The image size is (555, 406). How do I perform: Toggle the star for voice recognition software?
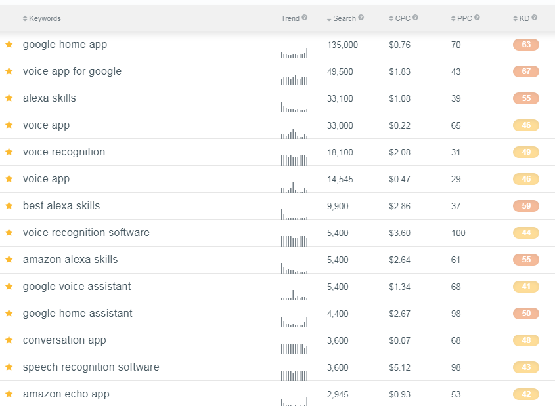[x=9, y=232]
